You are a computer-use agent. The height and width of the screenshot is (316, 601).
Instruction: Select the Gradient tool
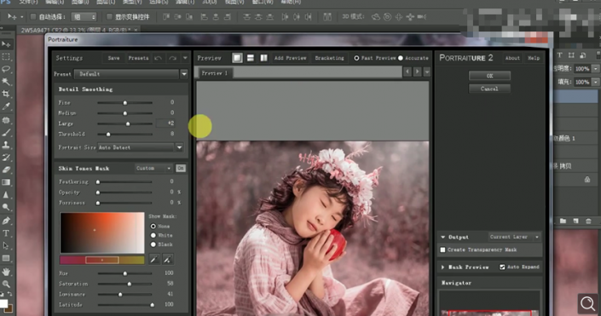click(6, 182)
